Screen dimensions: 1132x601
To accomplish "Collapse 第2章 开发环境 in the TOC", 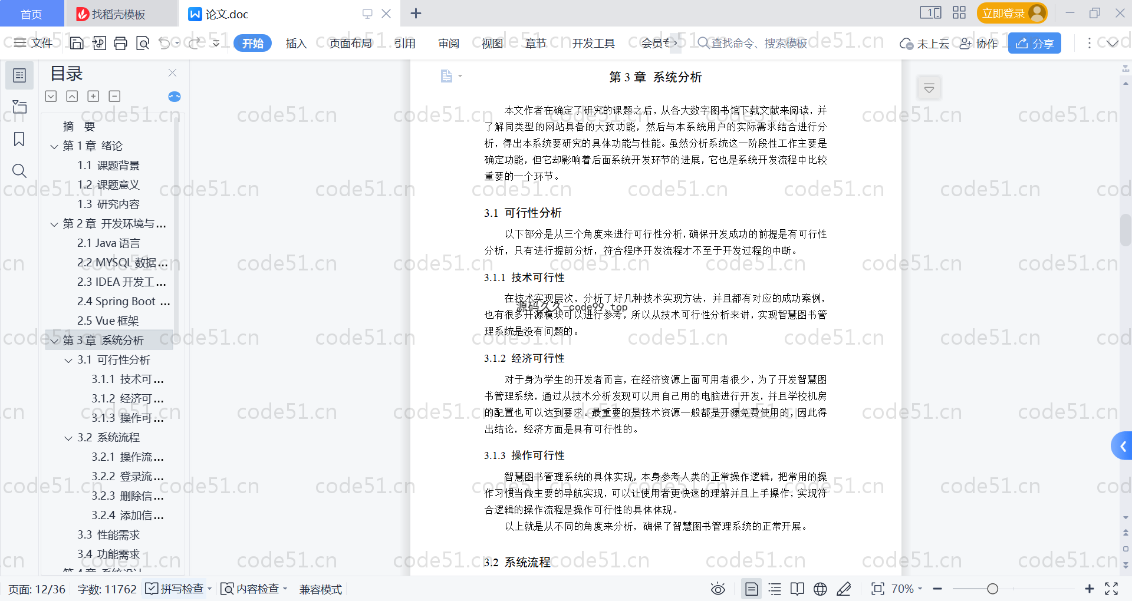I will click(54, 224).
